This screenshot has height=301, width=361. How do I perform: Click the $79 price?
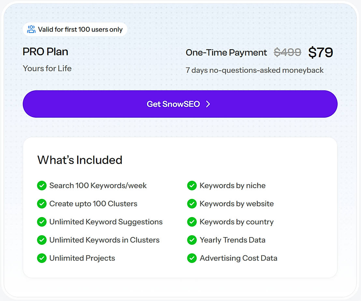(321, 52)
